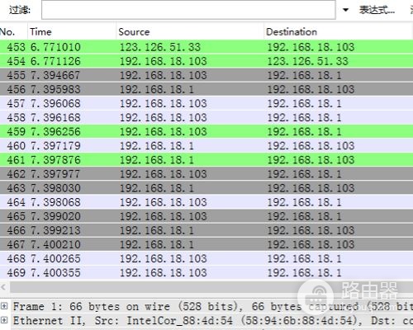Click time value 7.399213
The image size is (413, 330).
55,230
